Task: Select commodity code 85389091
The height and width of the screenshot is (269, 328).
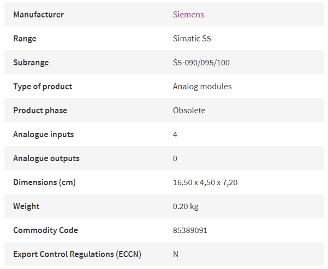Action: [x=190, y=230]
